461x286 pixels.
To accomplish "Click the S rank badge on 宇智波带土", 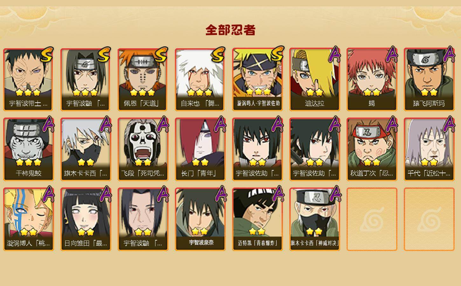I will point(47,55).
